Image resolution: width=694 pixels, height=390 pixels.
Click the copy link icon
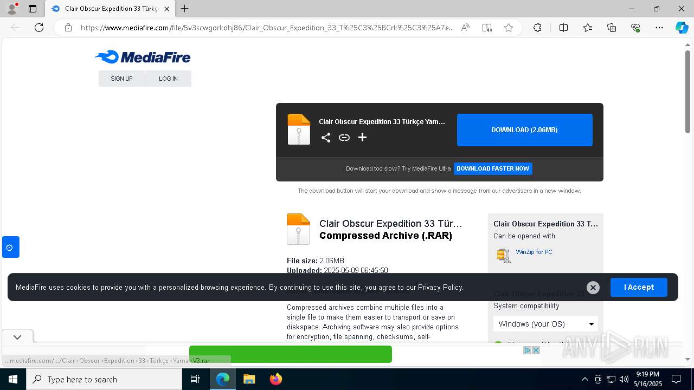(344, 138)
